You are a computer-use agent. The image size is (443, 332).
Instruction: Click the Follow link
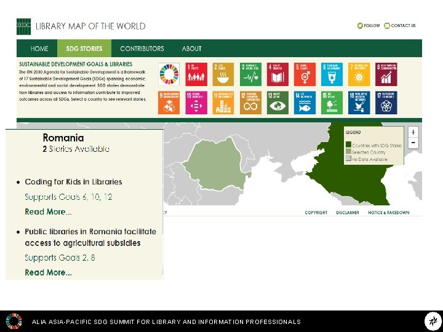tap(372, 26)
